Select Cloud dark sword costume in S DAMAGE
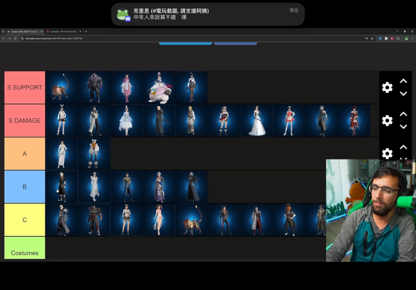 tap(159, 120)
